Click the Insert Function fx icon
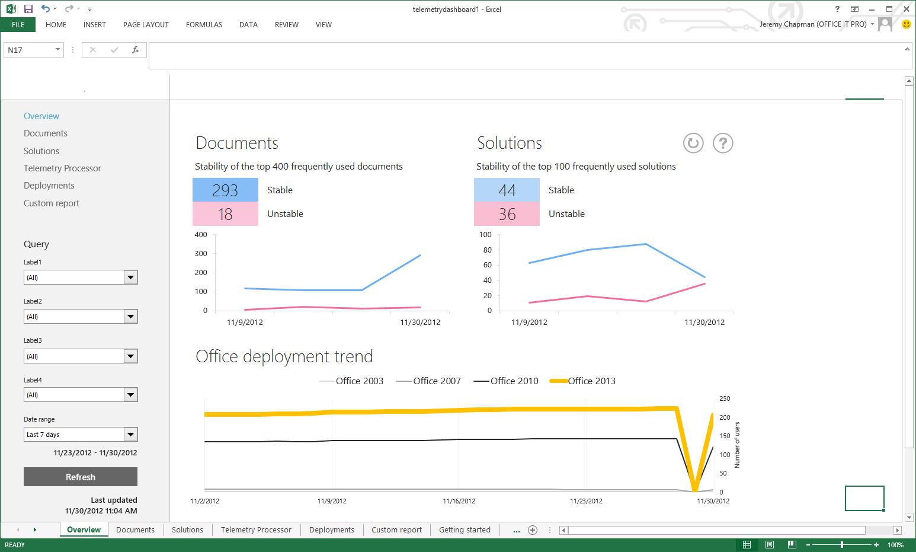This screenshot has width=916, height=552. click(x=136, y=50)
